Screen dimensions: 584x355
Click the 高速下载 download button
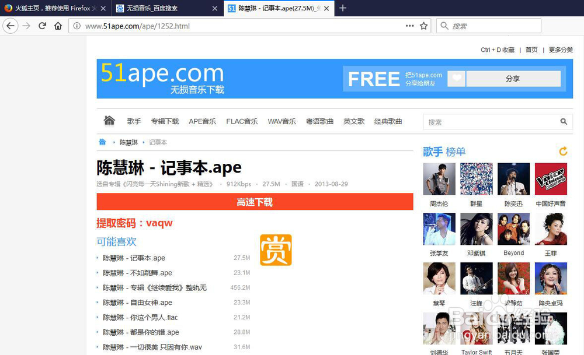255,202
